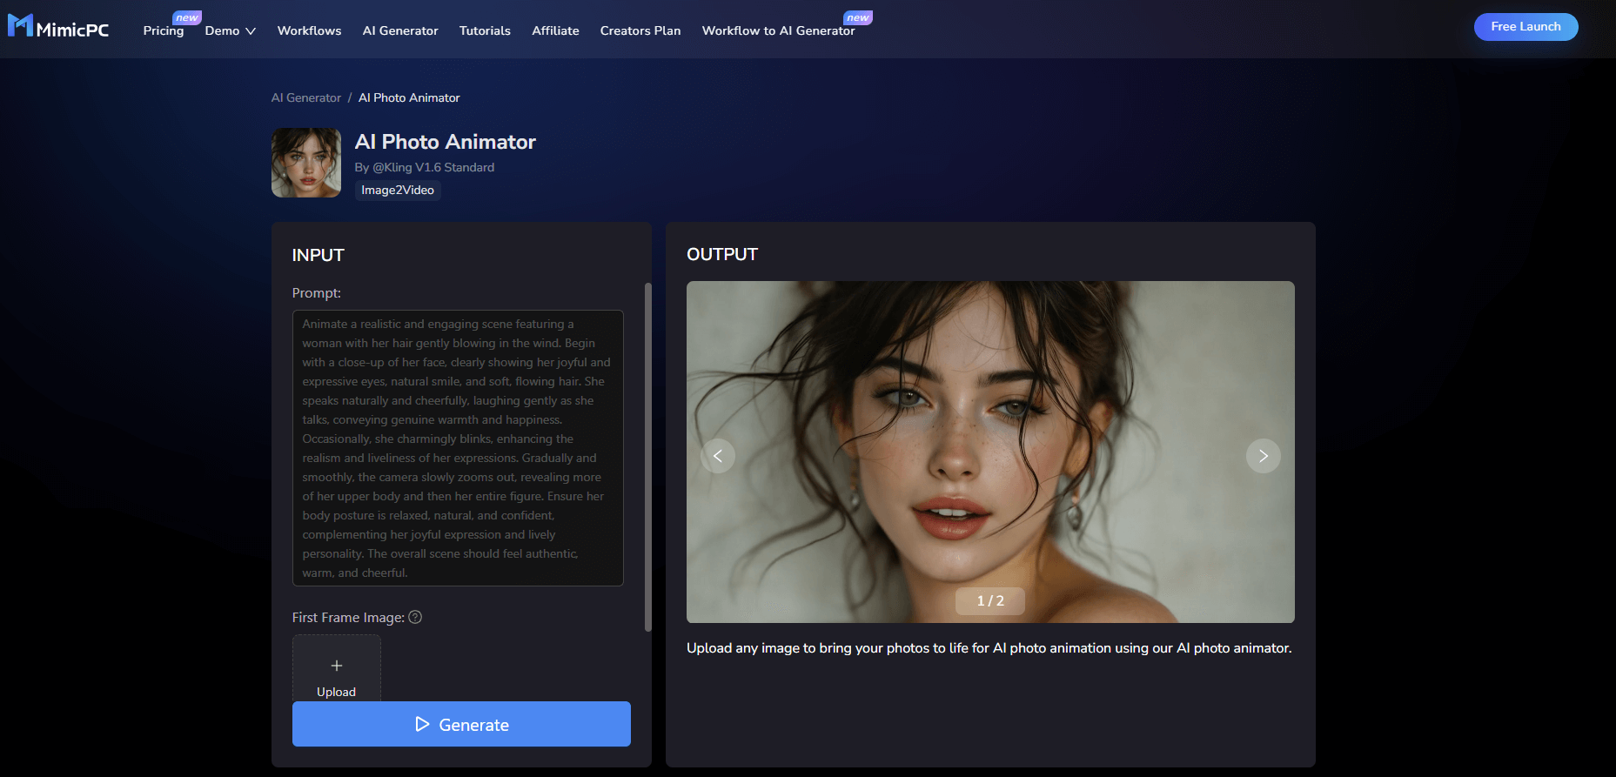The image size is (1616, 777).
Task: Open the Workflows page
Action: 309,30
